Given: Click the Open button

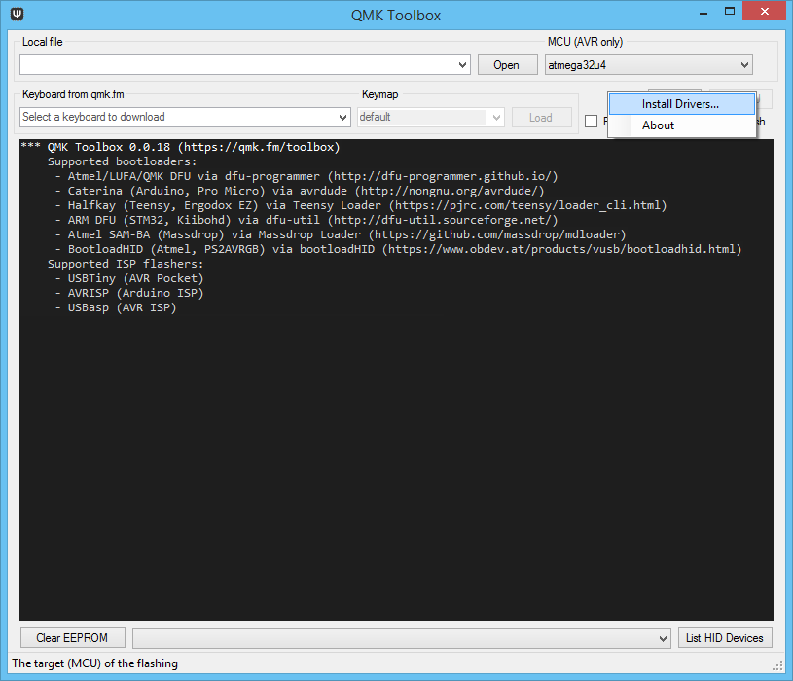Looking at the screenshot, I should pos(505,64).
